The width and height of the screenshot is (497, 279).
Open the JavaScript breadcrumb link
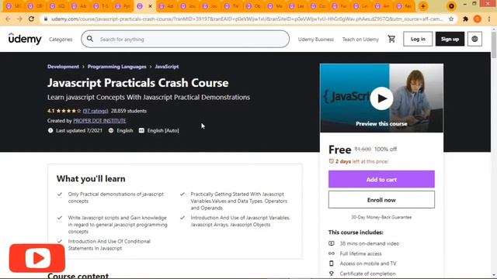pos(167,67)
